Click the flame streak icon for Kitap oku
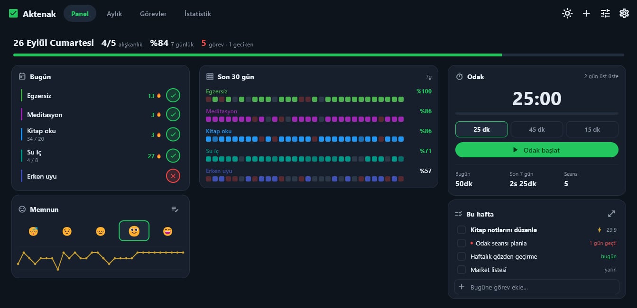The image size is (637, 308). tap(159, 135)
